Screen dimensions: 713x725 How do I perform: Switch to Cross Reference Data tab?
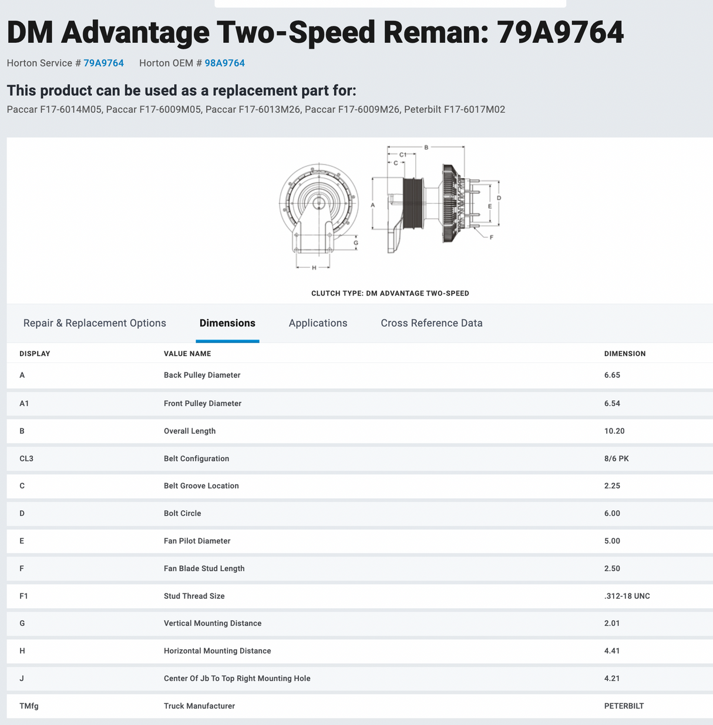[431, 323]
